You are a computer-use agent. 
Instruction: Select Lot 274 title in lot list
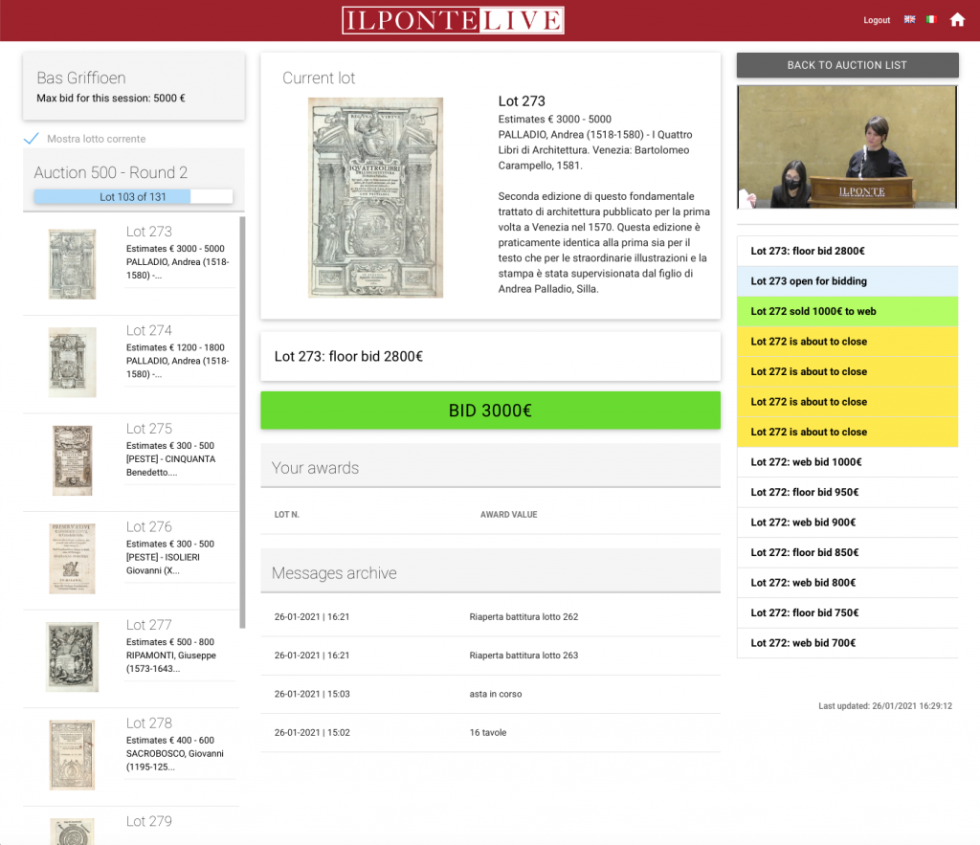coord(148,330)
